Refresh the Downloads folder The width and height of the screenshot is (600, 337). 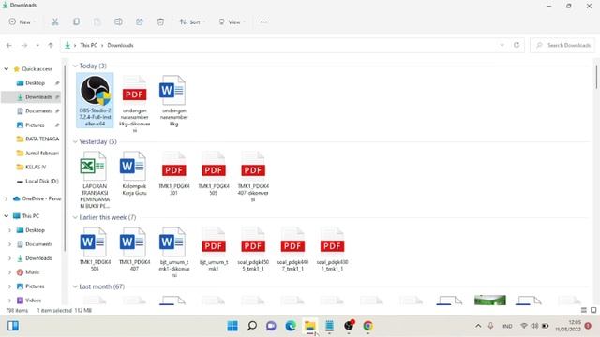[x=517, y=45]
